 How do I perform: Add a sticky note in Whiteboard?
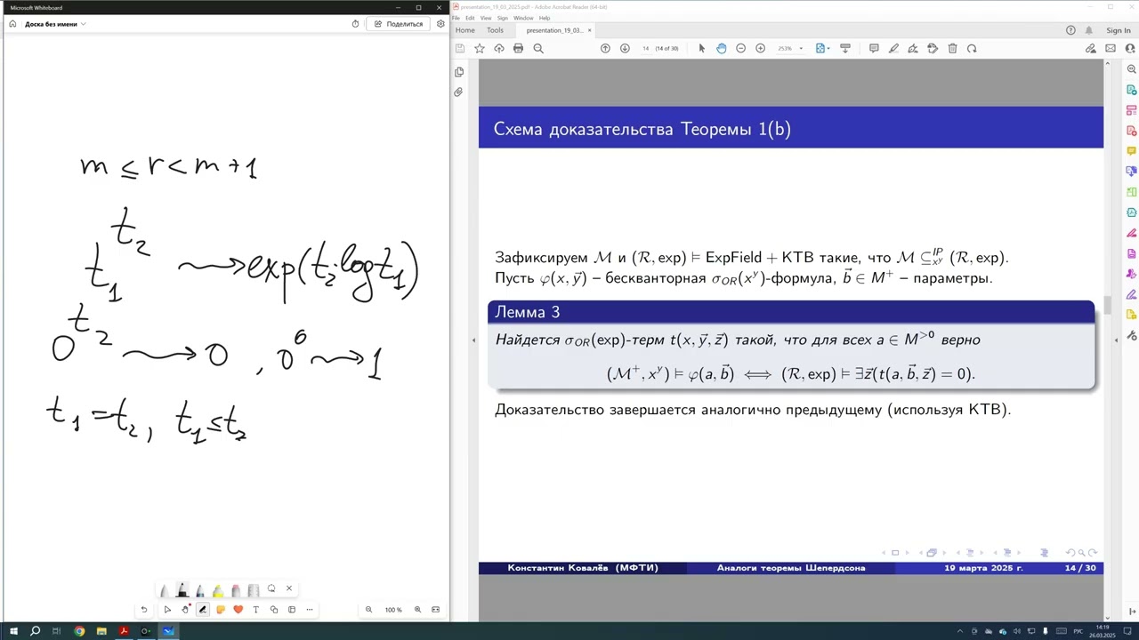[221, 610]
